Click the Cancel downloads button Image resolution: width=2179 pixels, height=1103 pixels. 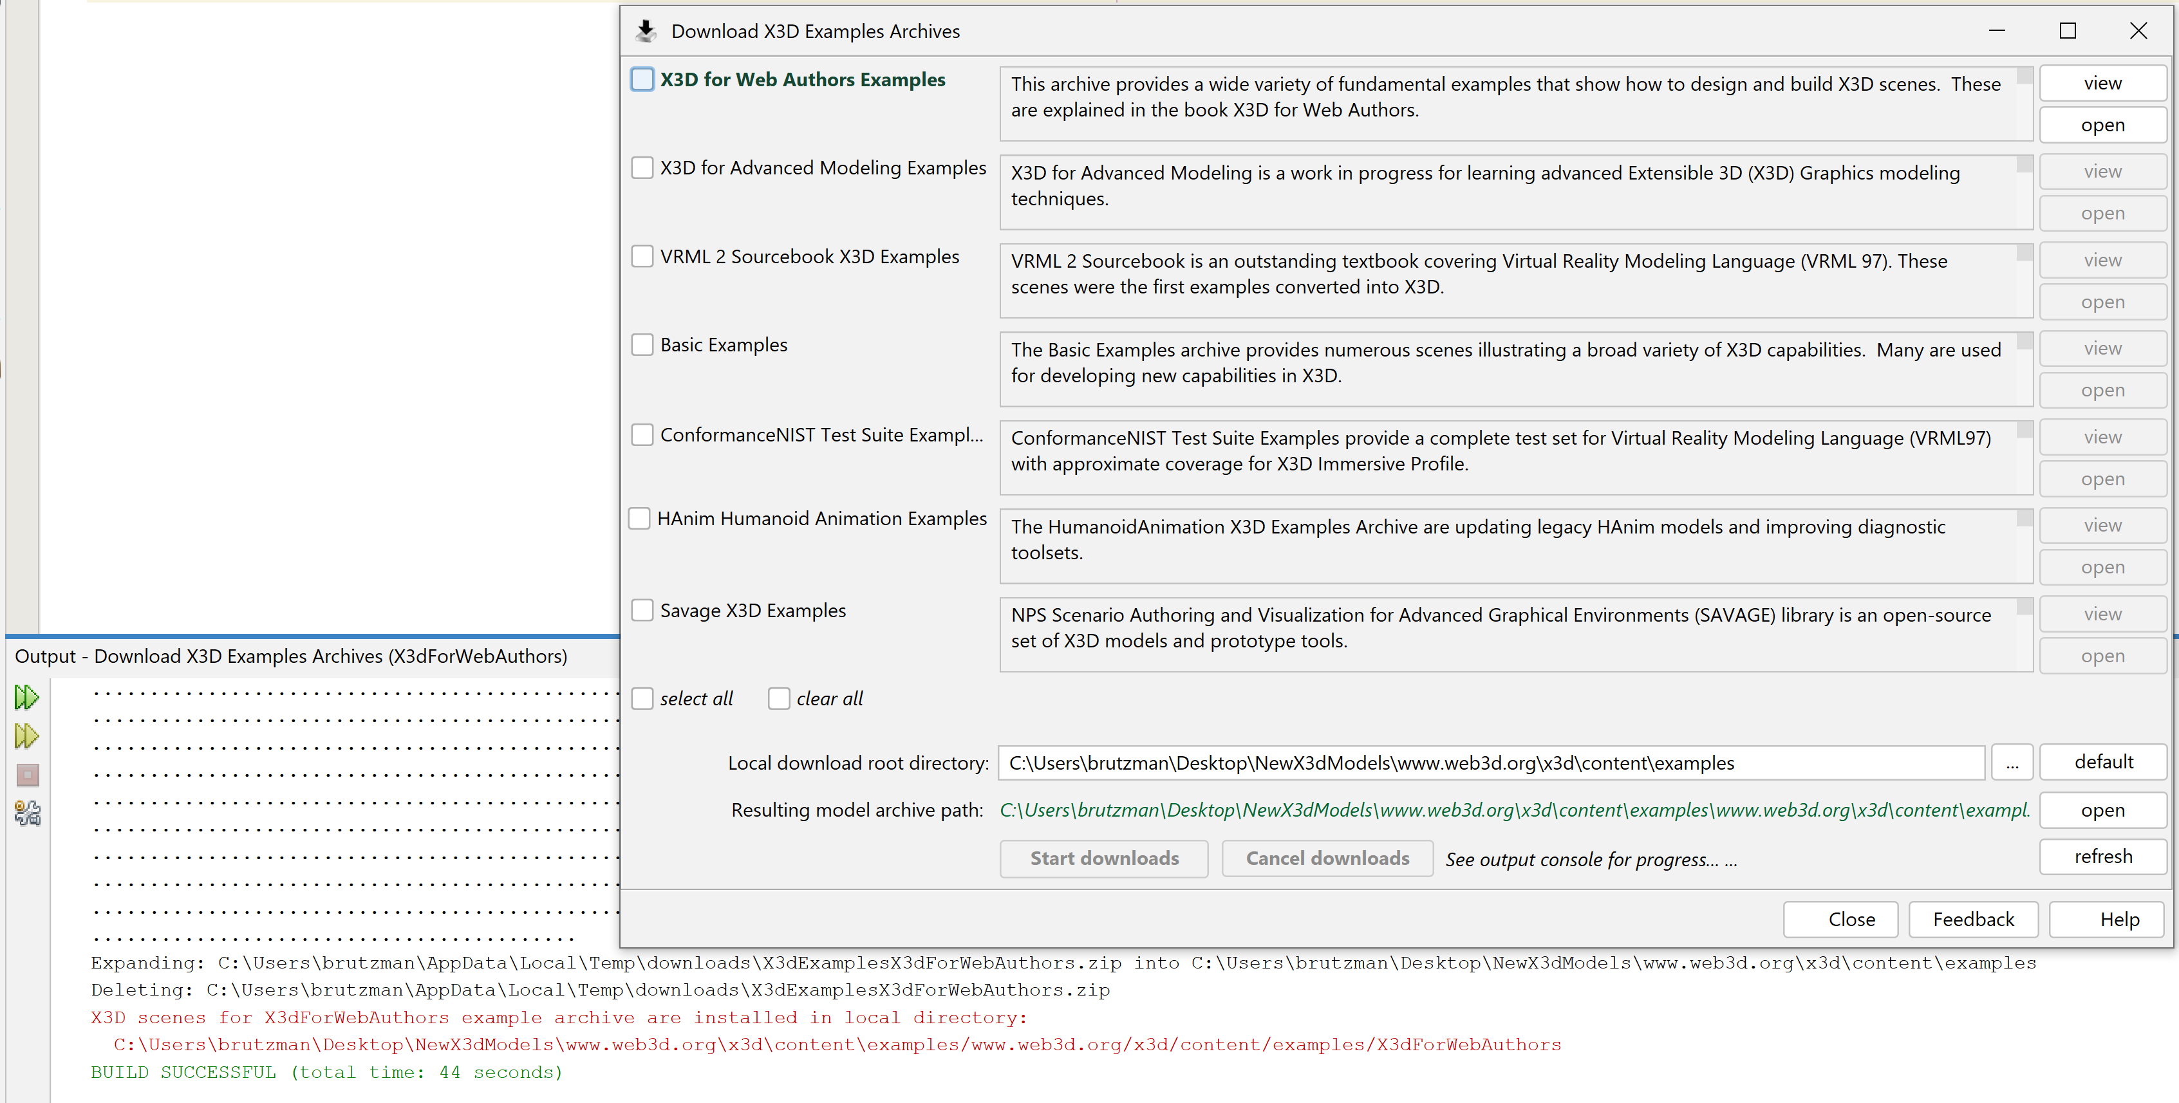(x=1327, y=858)
